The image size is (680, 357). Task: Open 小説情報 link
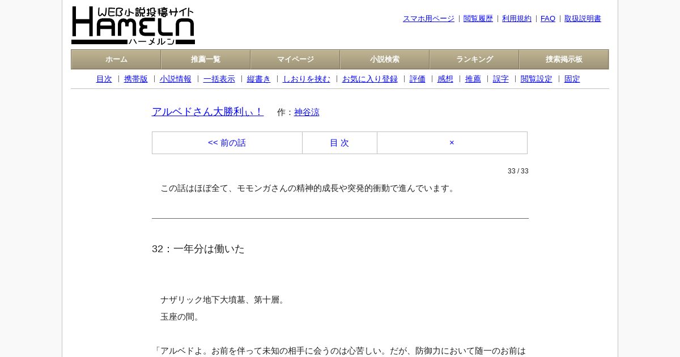click(176, 79)
